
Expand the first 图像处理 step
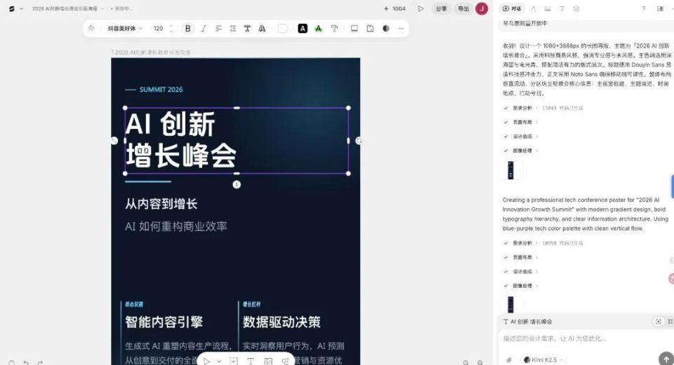521,151
